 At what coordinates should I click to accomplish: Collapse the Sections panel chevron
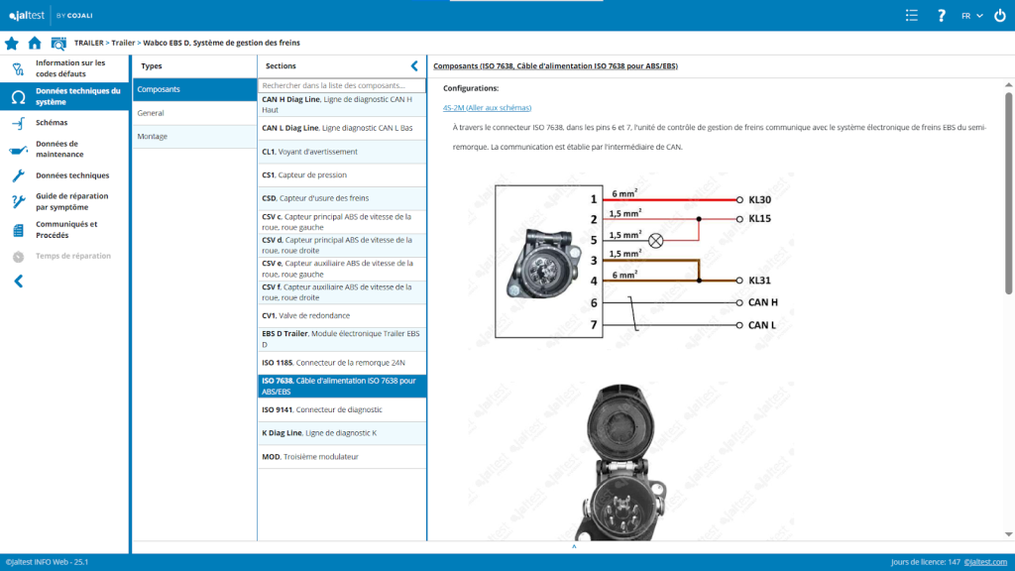tap(414, 65)
